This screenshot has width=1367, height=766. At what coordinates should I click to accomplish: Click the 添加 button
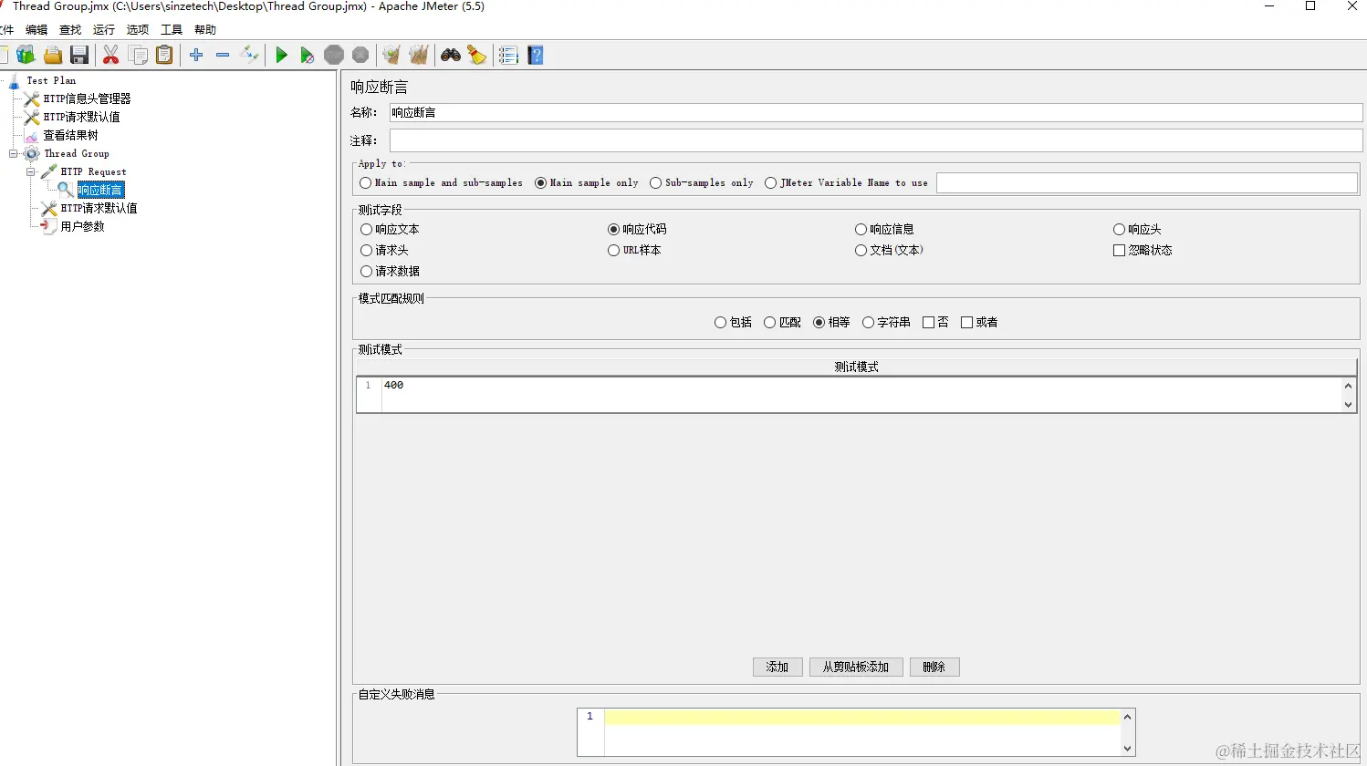(x=777, y=668)
